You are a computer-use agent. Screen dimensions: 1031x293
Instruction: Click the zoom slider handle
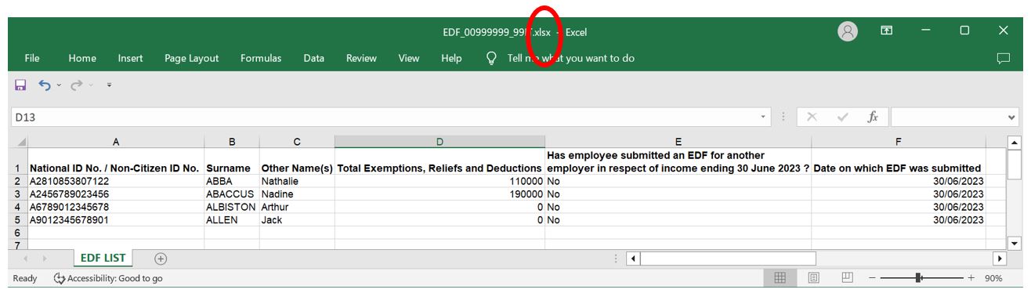[919, 278]
